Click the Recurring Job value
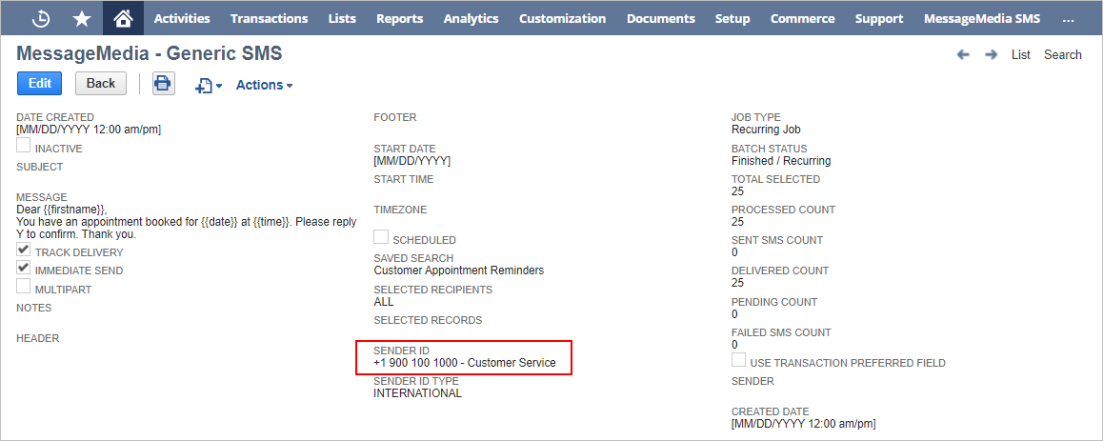The height and width of the screenshot is (441, 1103). pyautogui.click(x=766, y=130)
